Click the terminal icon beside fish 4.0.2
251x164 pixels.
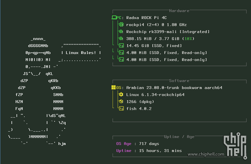tap(121, 109)
